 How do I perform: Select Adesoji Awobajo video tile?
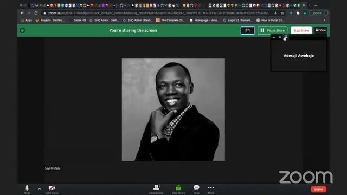[x=299, y=56]
